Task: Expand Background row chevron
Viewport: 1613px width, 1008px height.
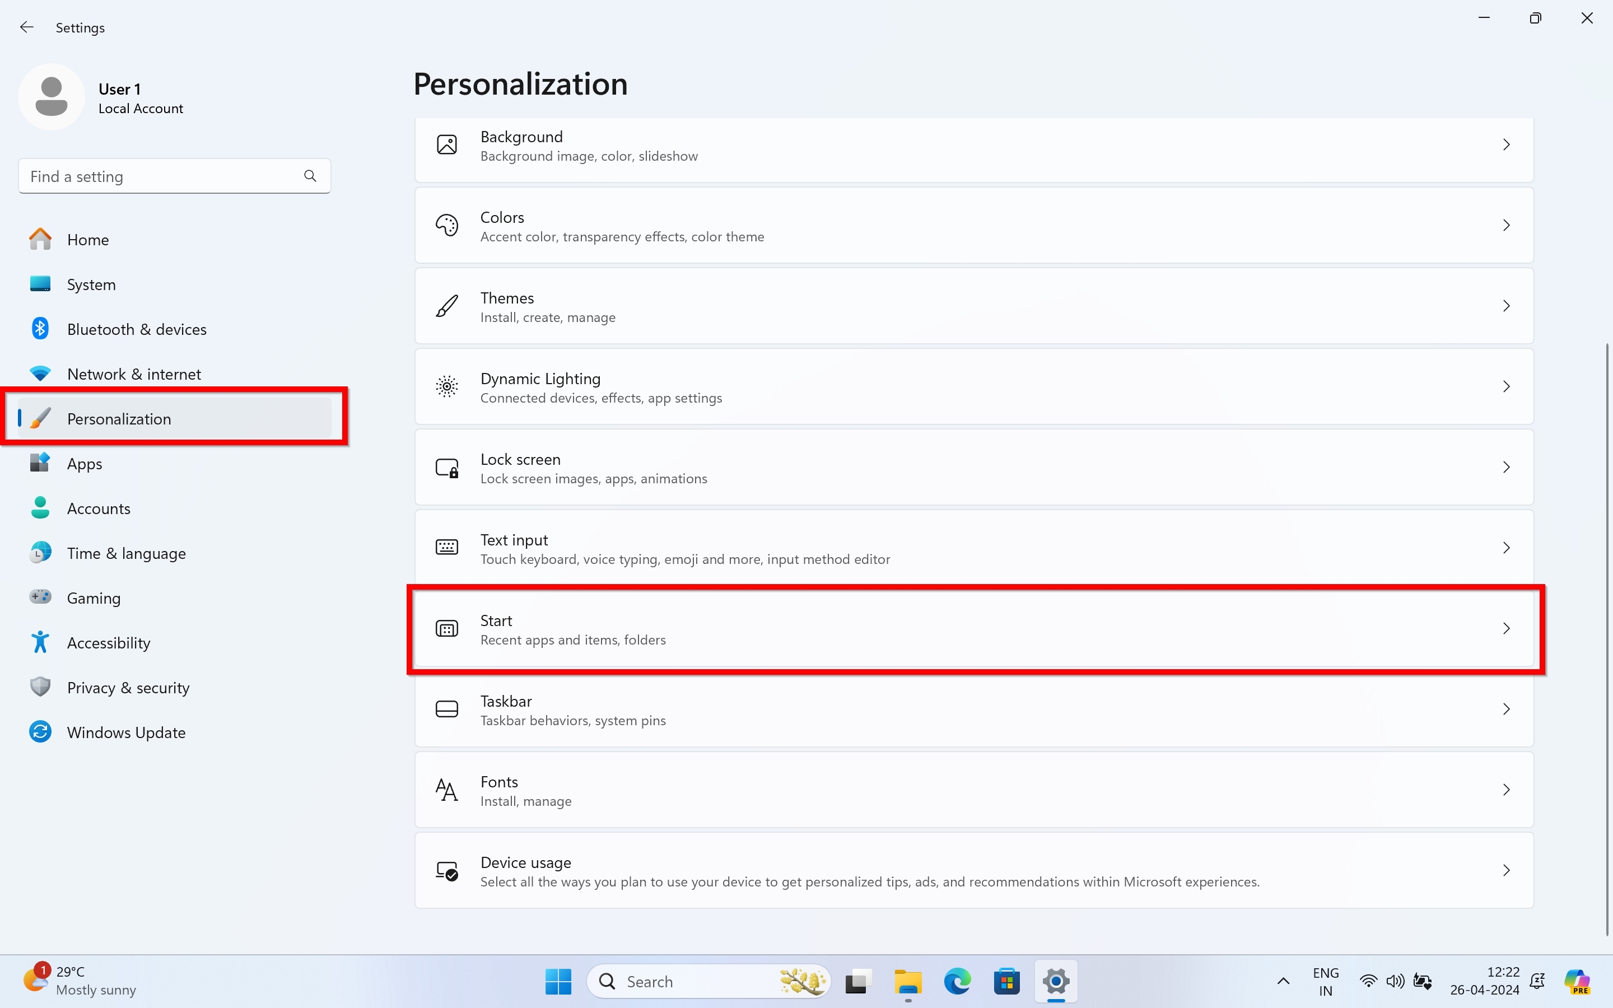Action: pos(1505,144)
